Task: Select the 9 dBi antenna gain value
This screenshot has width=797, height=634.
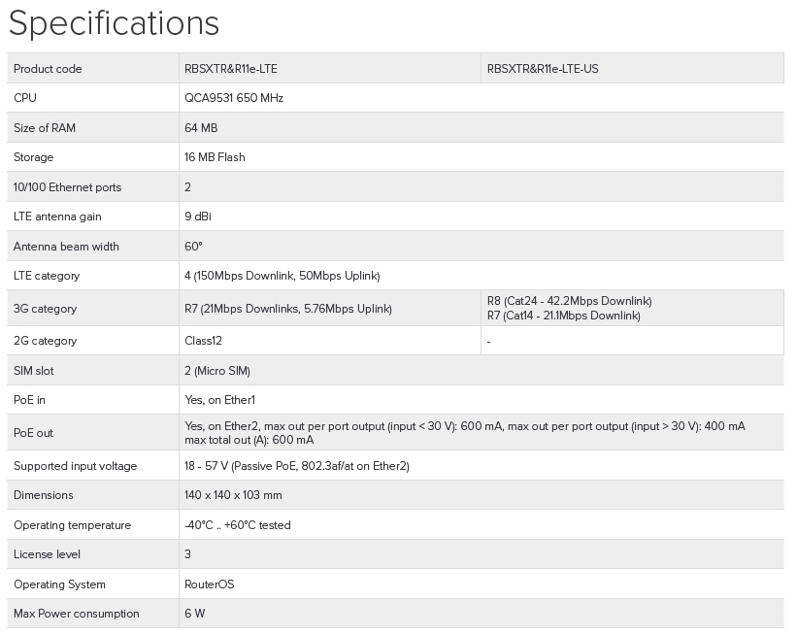Action: coord(197,217)
